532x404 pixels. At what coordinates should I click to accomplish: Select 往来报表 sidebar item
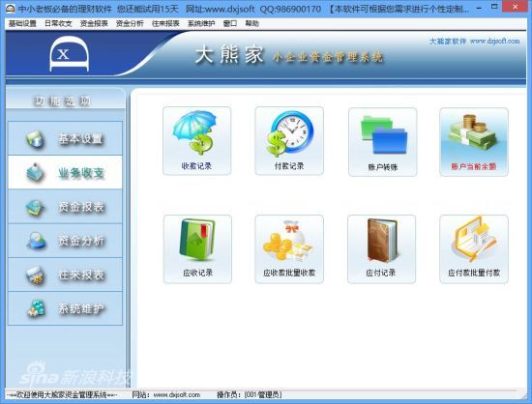pos(65,274)
